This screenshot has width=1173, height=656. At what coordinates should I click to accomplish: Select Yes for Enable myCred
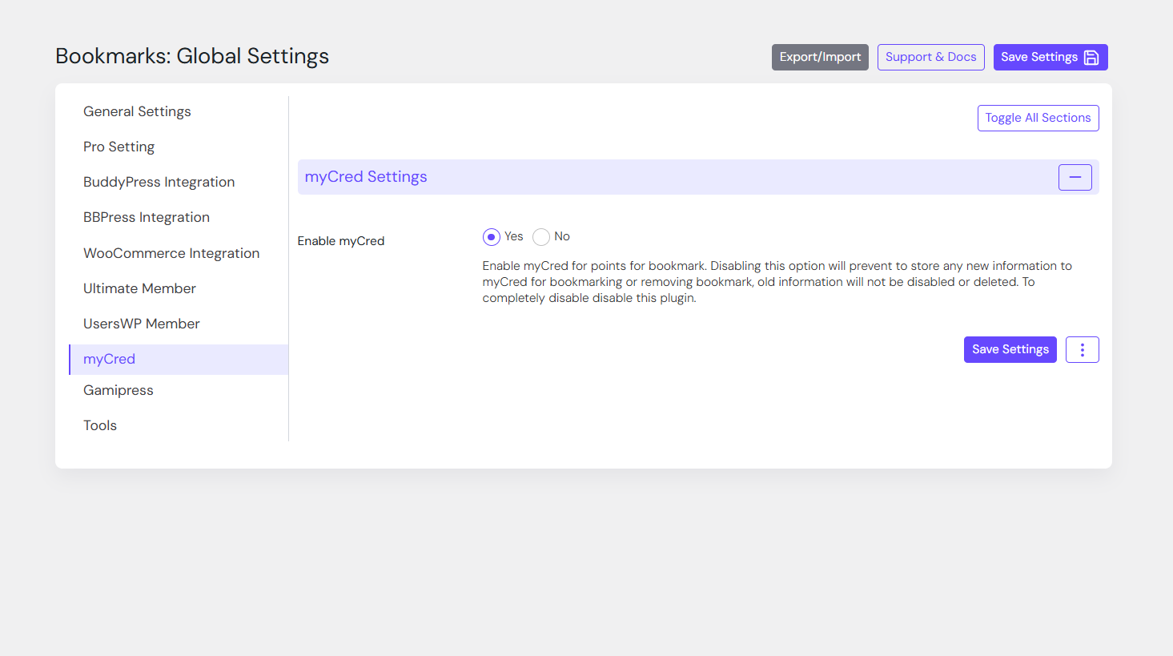[492, 237]
